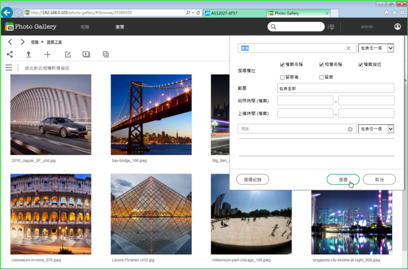408x269 pixels.
Task: Click the upload icon
Action: click(x=29, y=54)
